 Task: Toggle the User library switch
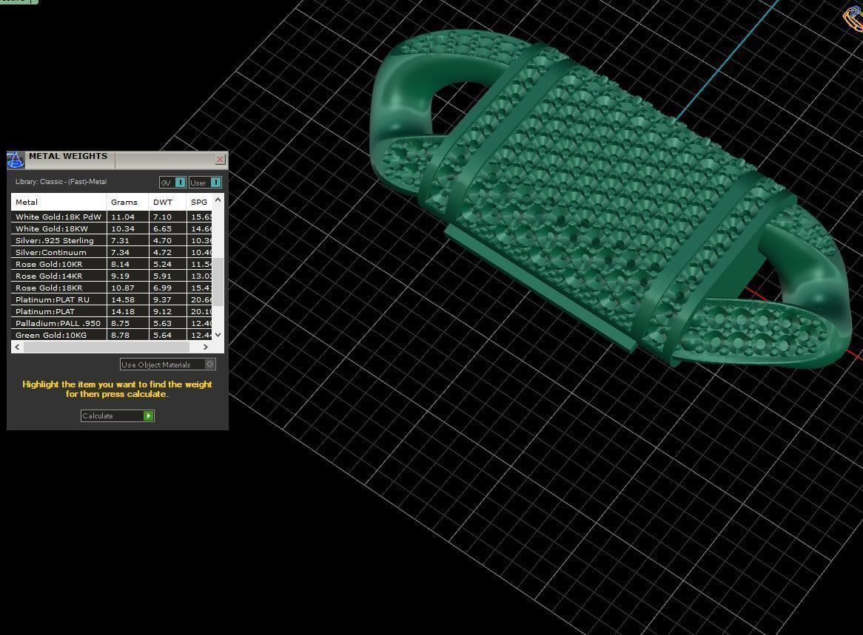205,183
